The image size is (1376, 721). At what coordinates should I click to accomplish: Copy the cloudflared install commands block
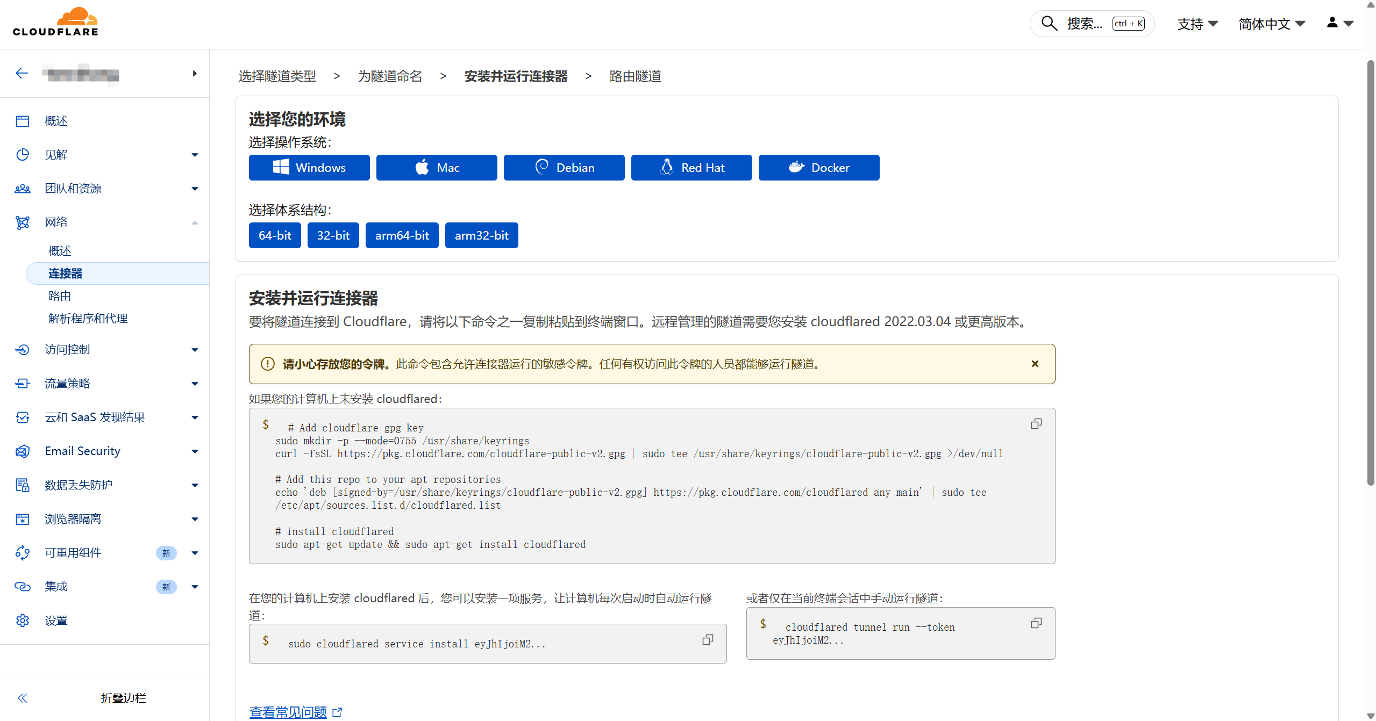pos(1036,424)
